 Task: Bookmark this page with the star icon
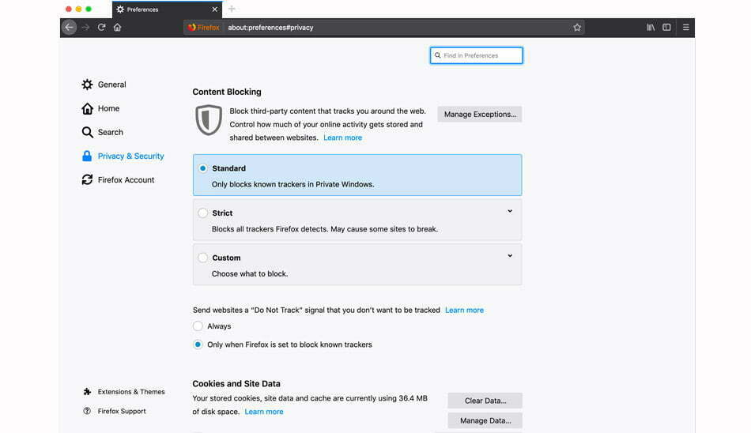tap(577, 28)
